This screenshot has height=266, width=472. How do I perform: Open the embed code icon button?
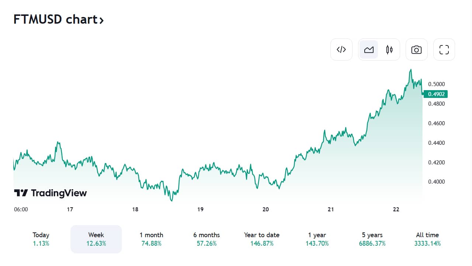[341, 50]
